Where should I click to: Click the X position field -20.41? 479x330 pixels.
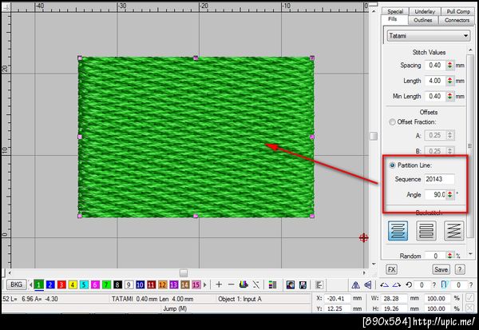click(x=336, y=298)
